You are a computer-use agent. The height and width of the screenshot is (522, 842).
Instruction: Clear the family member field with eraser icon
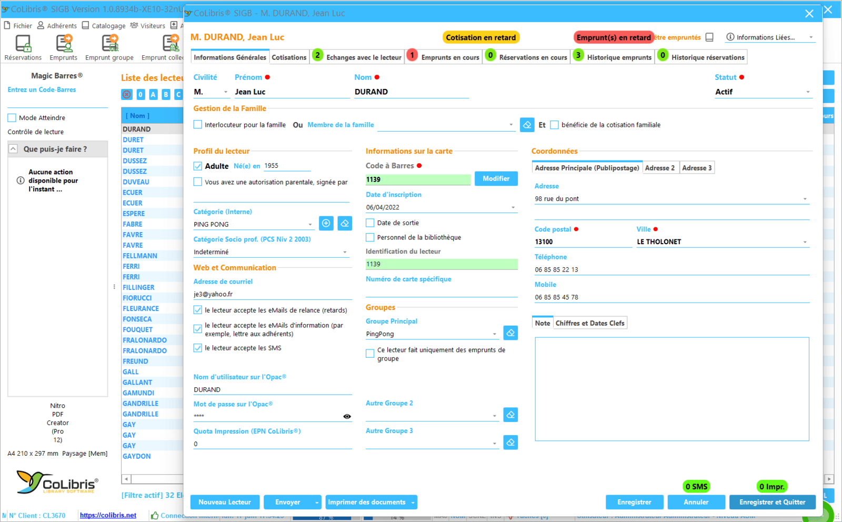point(527,125)
